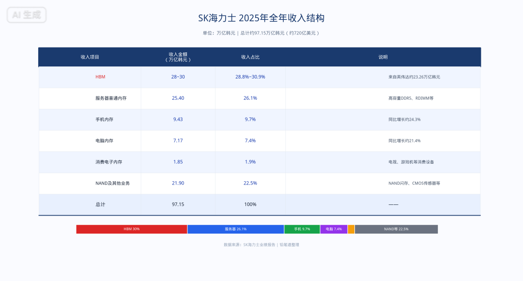Screen dimensions: 523x281
Task: Click the '1.9%' share cell
Action: [250, 162]
